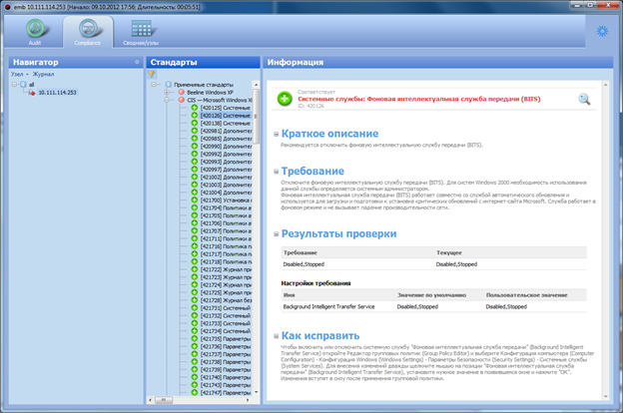Screen dimensions: 623x413
Task: Click the green compliance status plus icon
Action: tap(287, 97)
